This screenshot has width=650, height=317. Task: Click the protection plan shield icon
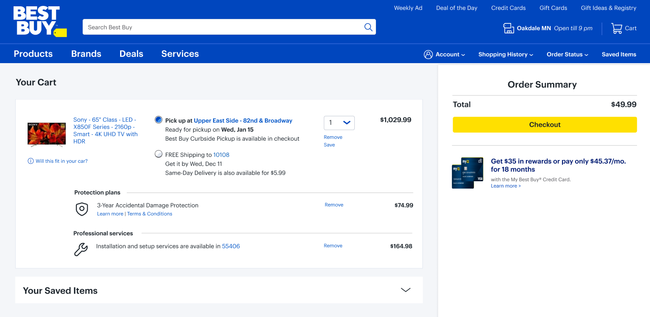82,209
